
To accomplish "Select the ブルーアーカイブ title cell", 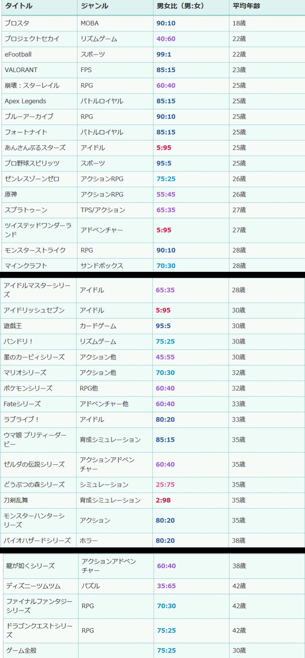I will [39, 117].
